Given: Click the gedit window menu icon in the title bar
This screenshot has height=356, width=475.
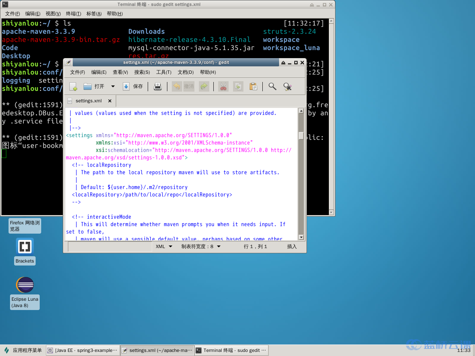Looking at the screenshot, I should point(68,62).
